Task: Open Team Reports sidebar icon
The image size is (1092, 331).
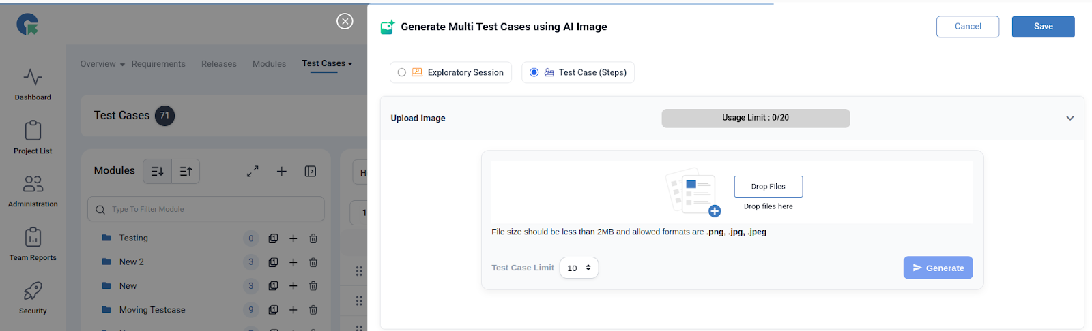Action: (33, 238)
